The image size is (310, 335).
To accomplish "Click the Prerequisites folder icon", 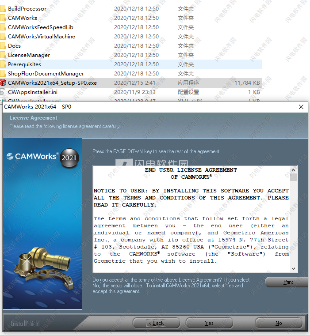I will pos(3,64).
